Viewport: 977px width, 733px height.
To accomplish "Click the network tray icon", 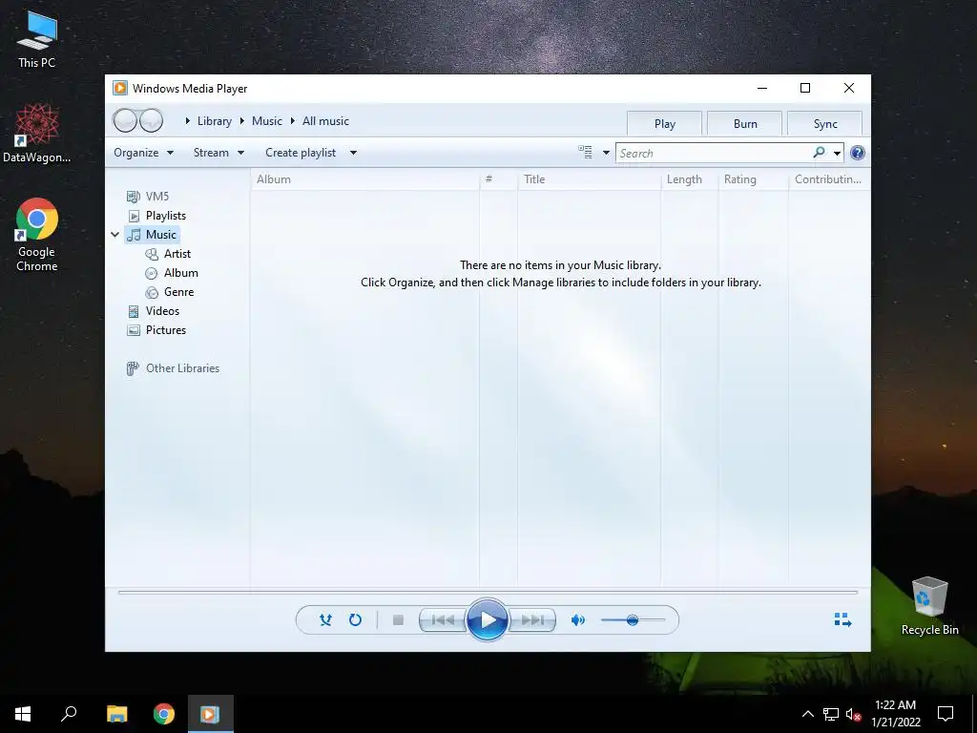I will tap(831, 714).
